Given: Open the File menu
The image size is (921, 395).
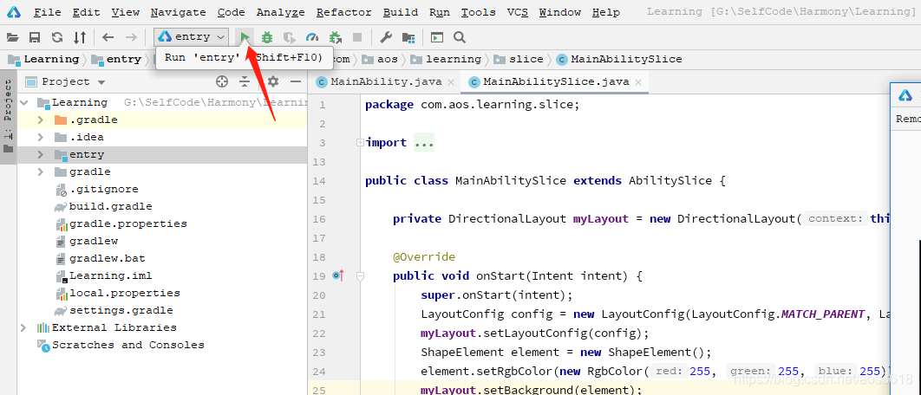Looking at the screenshot, I should coord(47,12).
